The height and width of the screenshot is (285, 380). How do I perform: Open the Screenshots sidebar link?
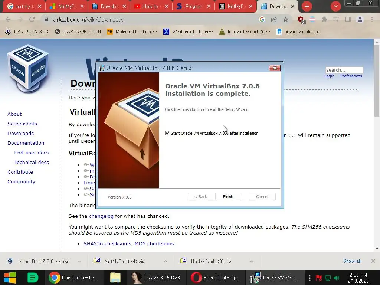coord(22,124)
